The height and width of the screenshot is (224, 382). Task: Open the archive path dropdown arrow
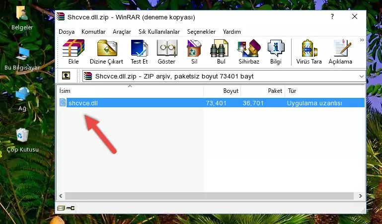click(362, 76)
